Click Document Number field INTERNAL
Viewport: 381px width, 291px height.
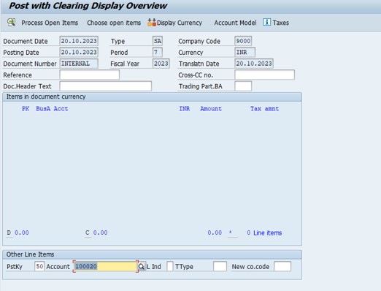(79, 64)
